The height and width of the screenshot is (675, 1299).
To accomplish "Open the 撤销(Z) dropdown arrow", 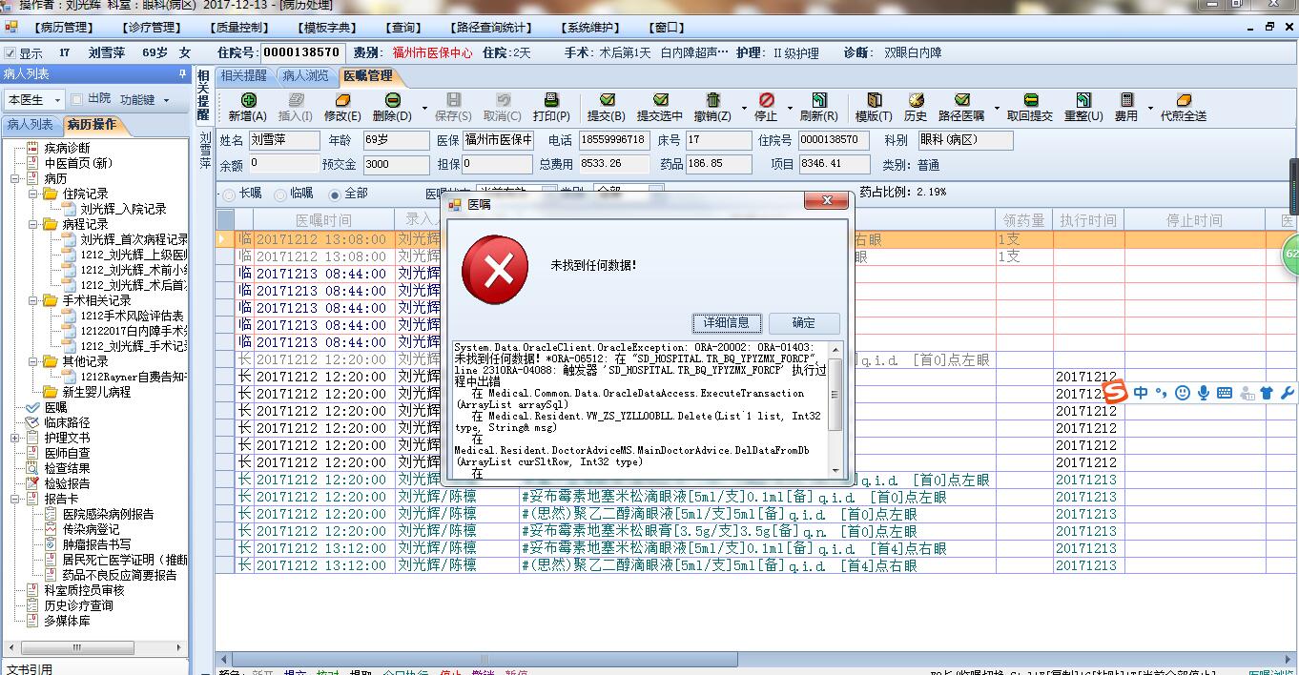I will pos(743,107).
